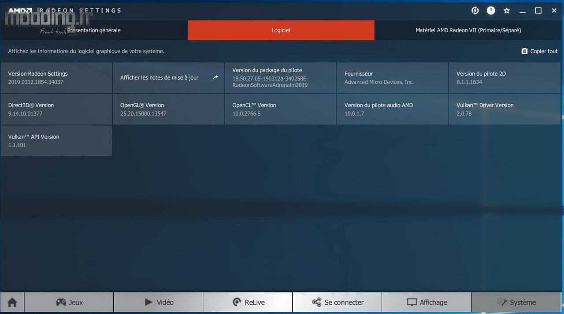
Task: Click the Affichage text label
Action: tap(434, 302)
